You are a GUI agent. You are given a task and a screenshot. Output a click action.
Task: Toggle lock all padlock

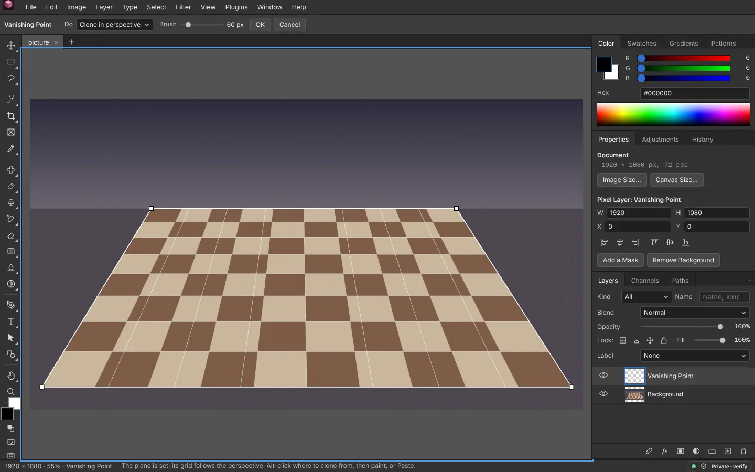tap(664, 340)
